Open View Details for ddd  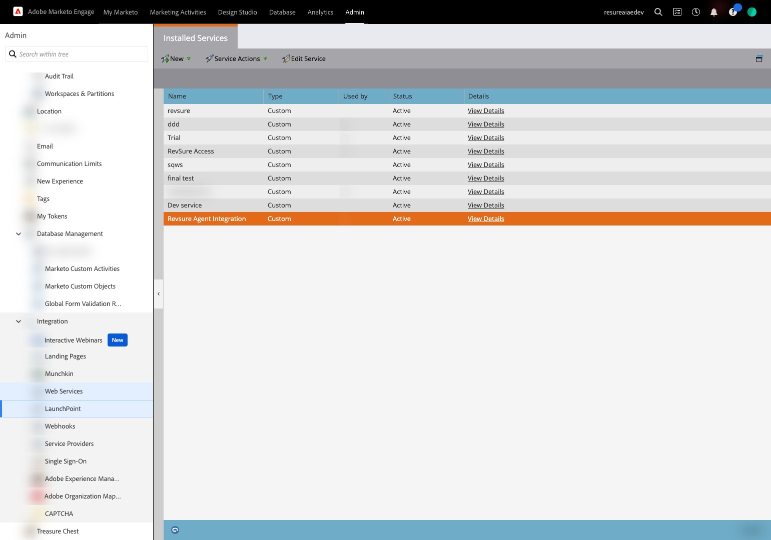486,124
